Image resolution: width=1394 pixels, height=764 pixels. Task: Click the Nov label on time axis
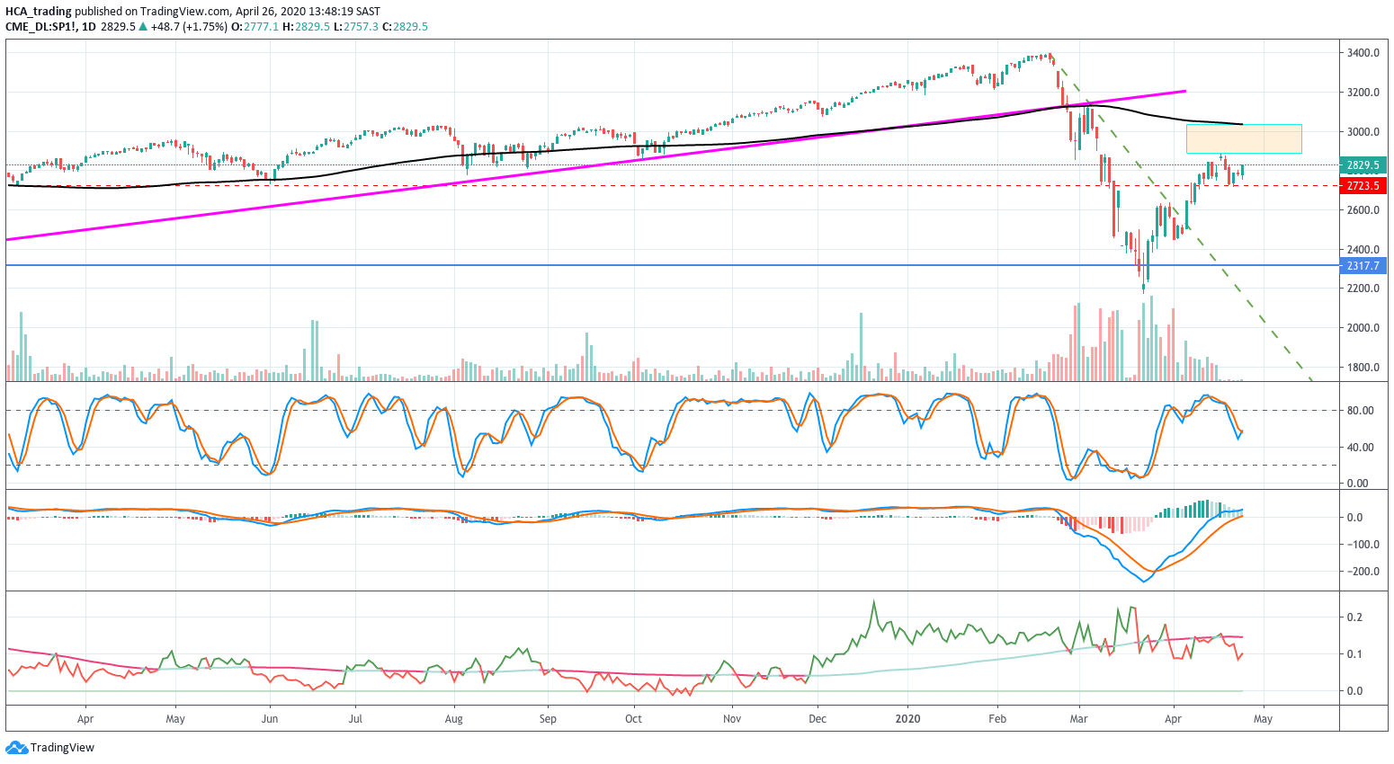732,719
